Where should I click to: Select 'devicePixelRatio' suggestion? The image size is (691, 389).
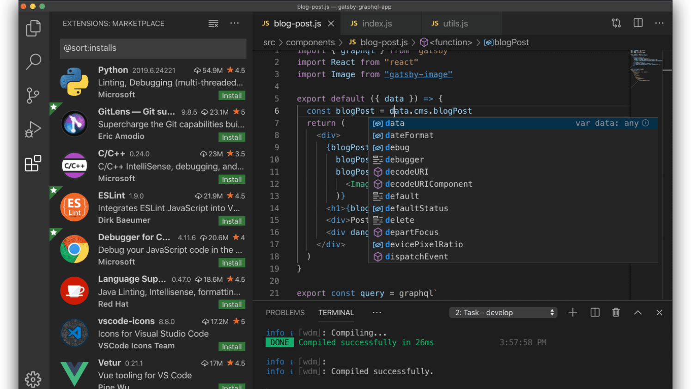coord(513,244)
